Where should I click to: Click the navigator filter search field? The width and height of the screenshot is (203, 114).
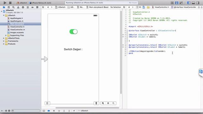pos(26,111)
